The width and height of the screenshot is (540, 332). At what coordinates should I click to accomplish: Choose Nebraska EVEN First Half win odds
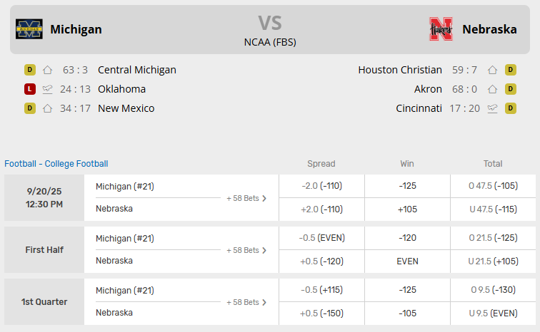(407, 261)
